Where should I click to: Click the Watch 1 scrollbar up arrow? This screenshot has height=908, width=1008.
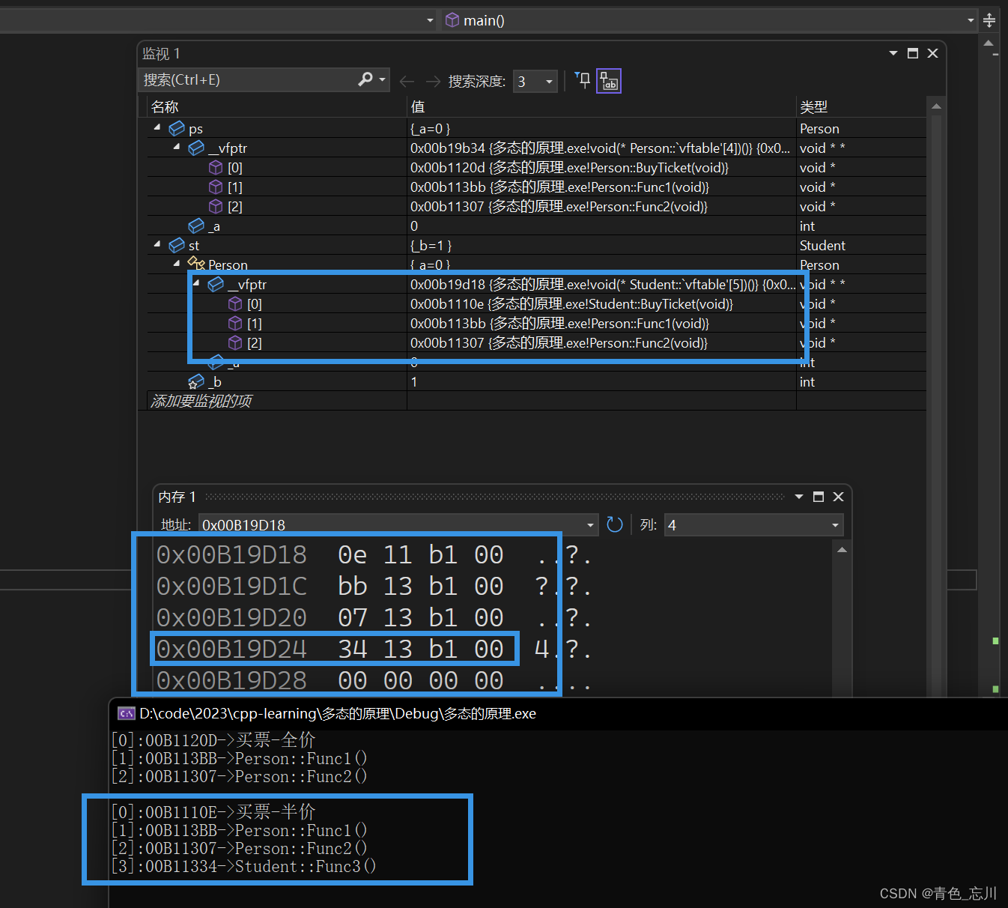coord(936,106)
